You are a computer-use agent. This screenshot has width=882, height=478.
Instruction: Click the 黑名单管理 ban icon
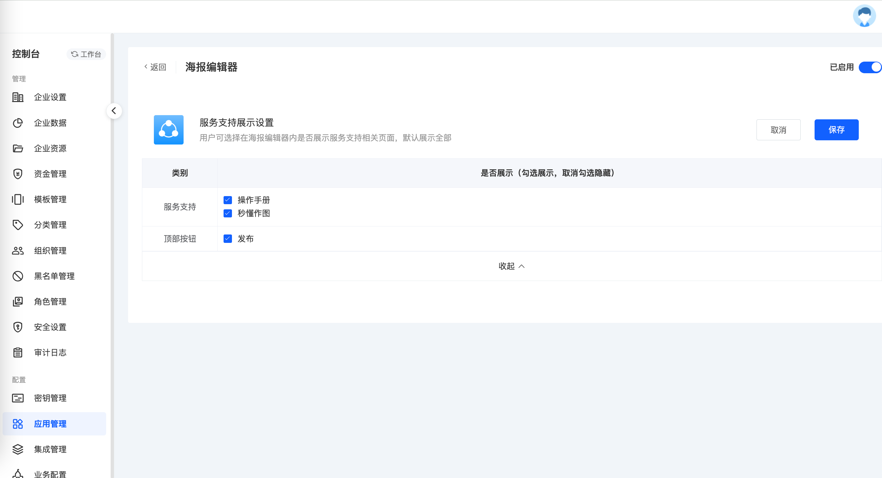(18, 276)
